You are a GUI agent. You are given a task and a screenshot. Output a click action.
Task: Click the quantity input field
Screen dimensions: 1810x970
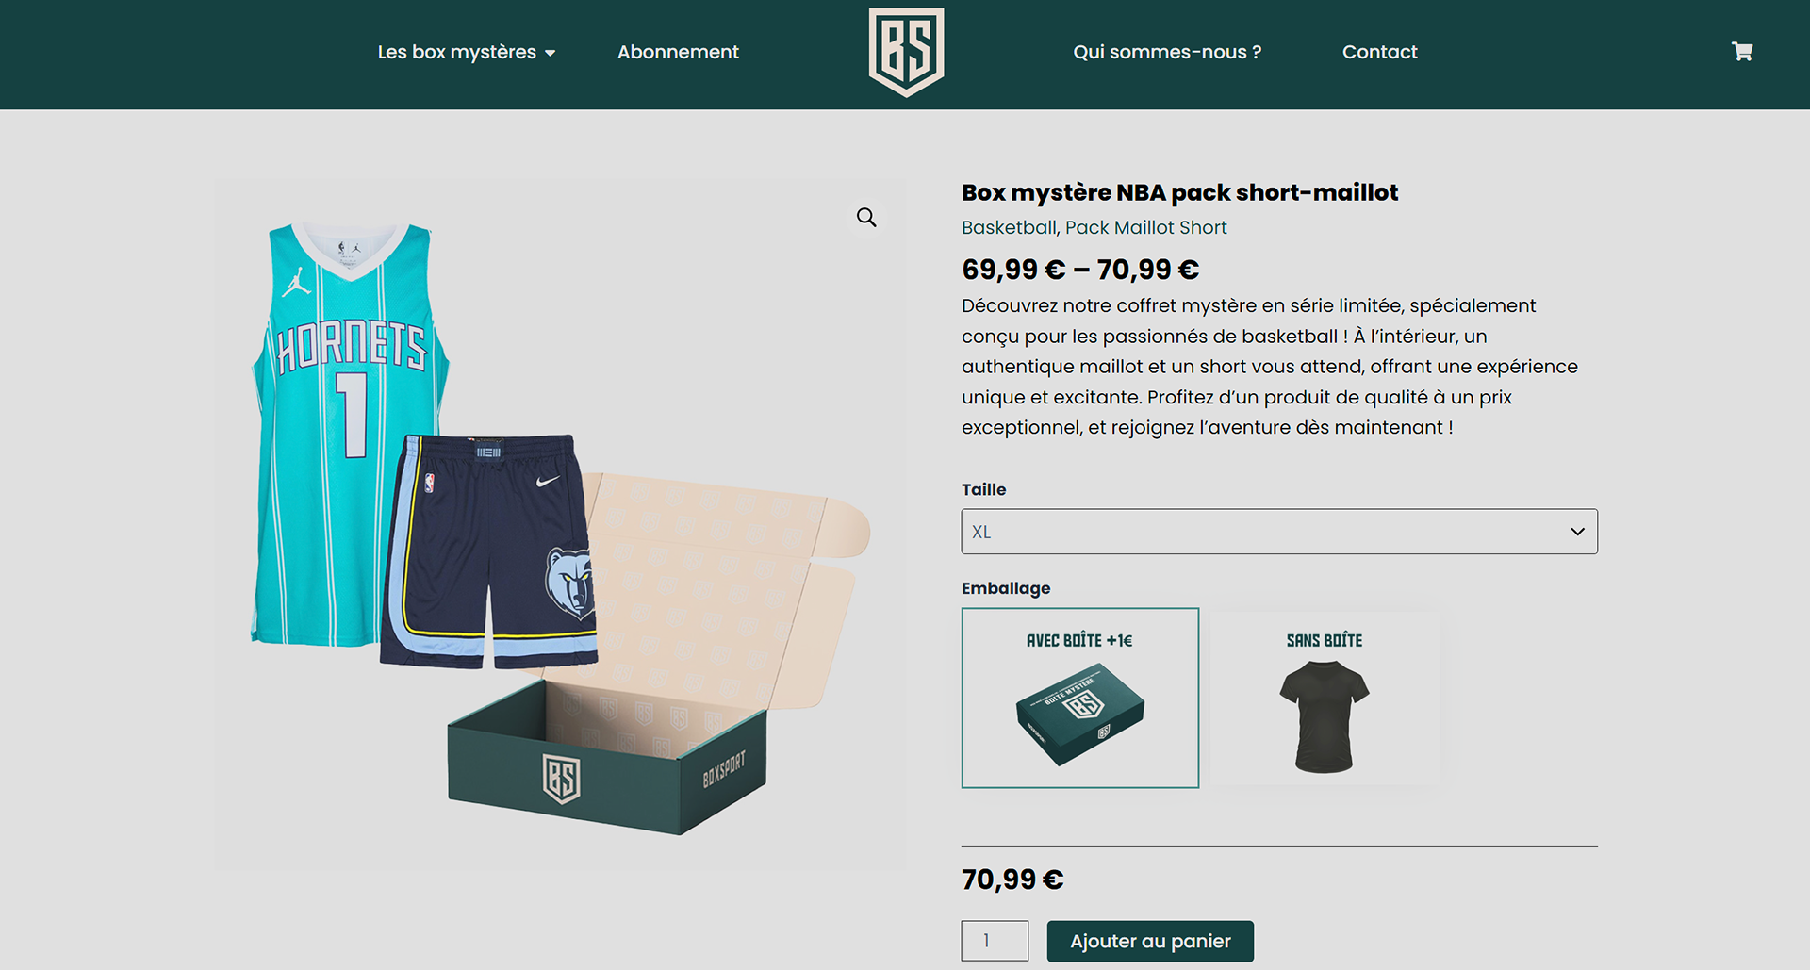pos(995,941)
